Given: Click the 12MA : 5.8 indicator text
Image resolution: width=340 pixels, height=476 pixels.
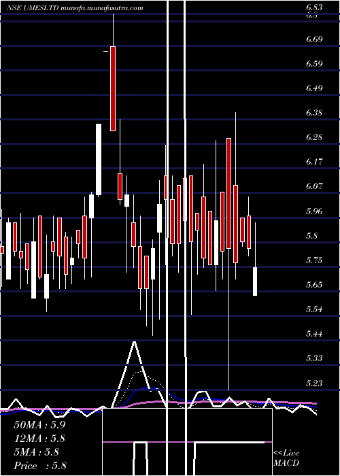Looking at the screenshot, I should coord(39,439).
